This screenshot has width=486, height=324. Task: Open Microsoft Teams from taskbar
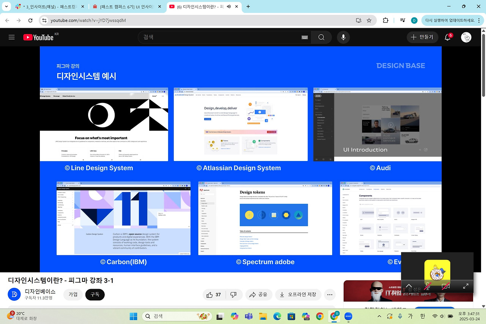pyautogui.click(x=249, y=316)
